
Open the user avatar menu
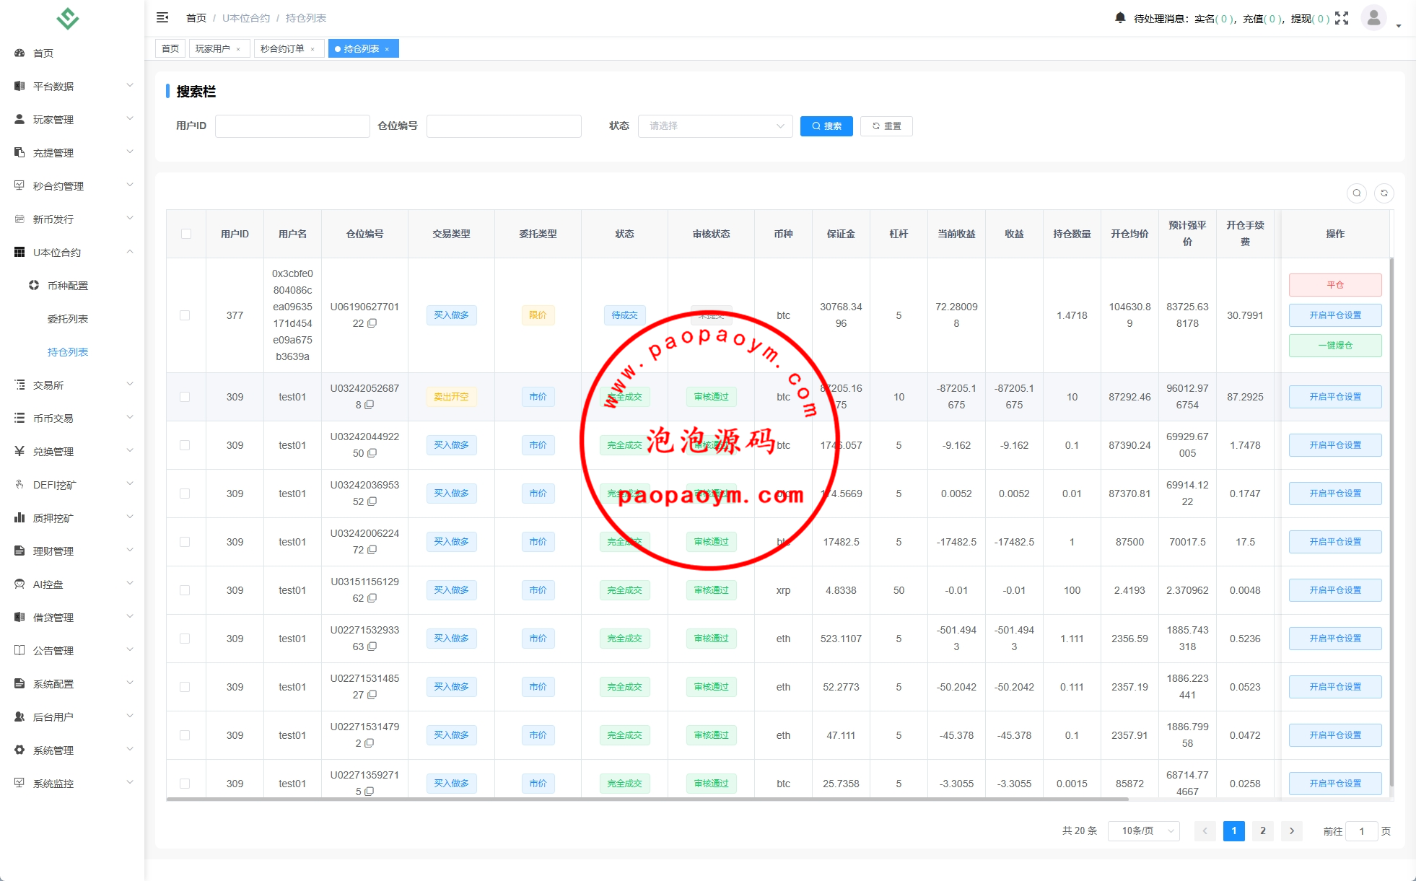coord(1373,18)
